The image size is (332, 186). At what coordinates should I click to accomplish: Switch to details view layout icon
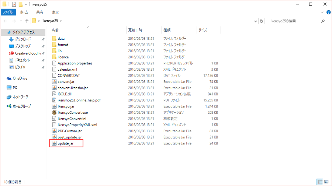[320, 182]
